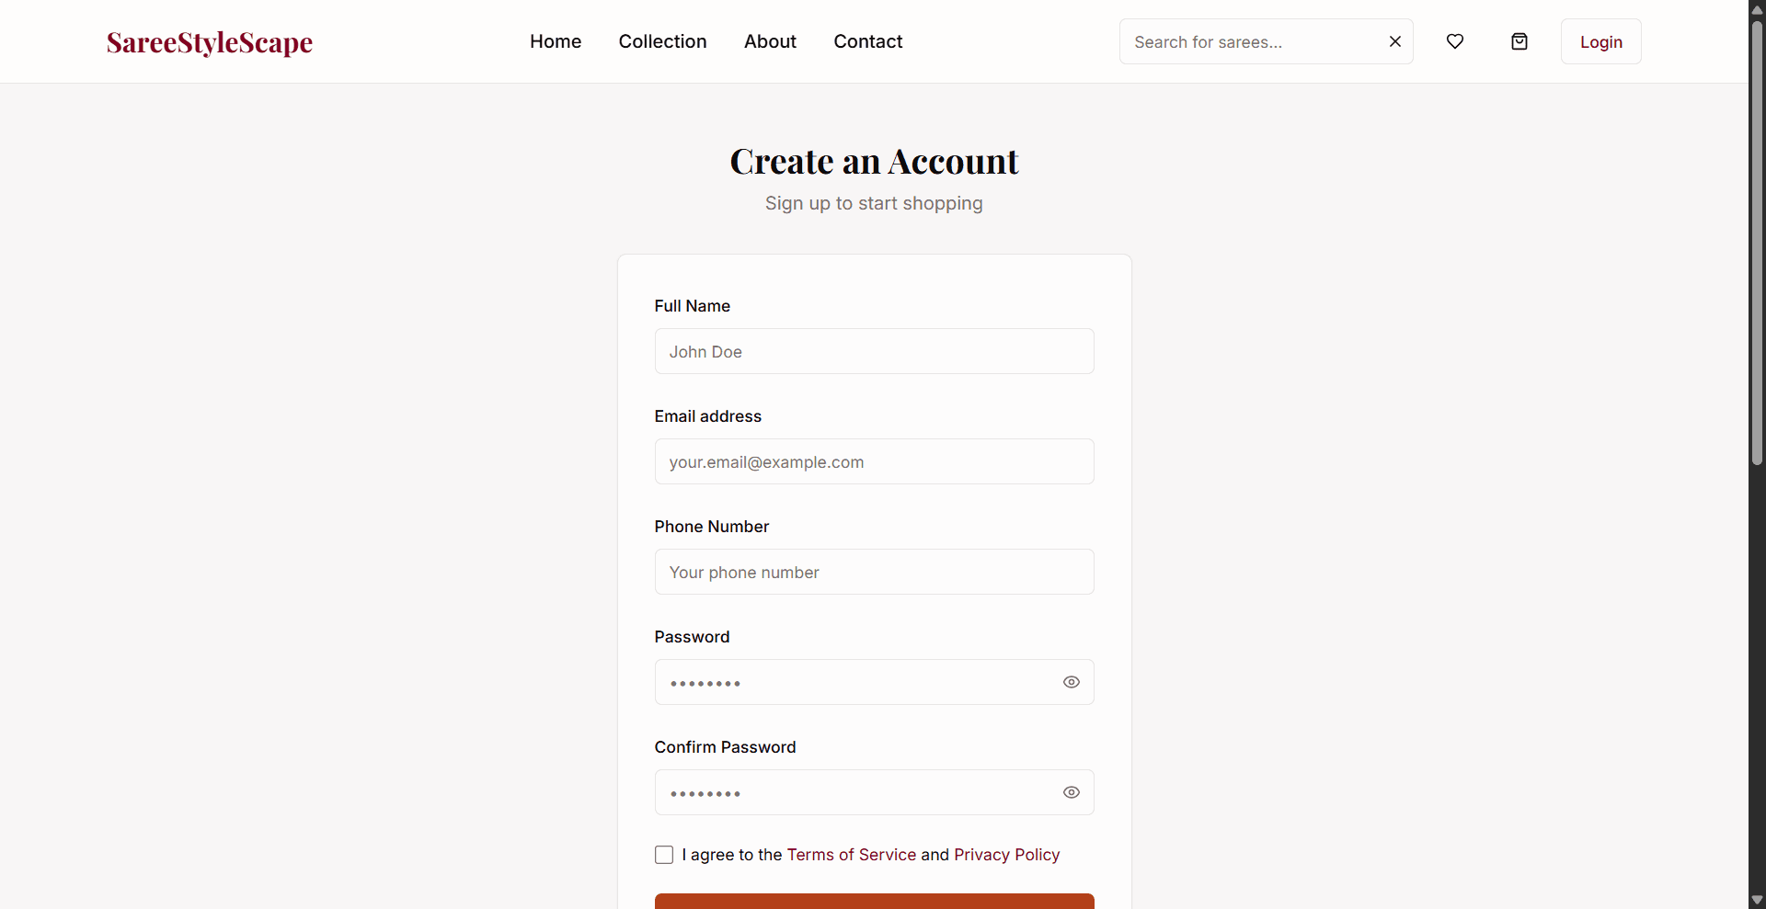Open the Collection page
The image size is (1766, 909).
coord(662,41)
